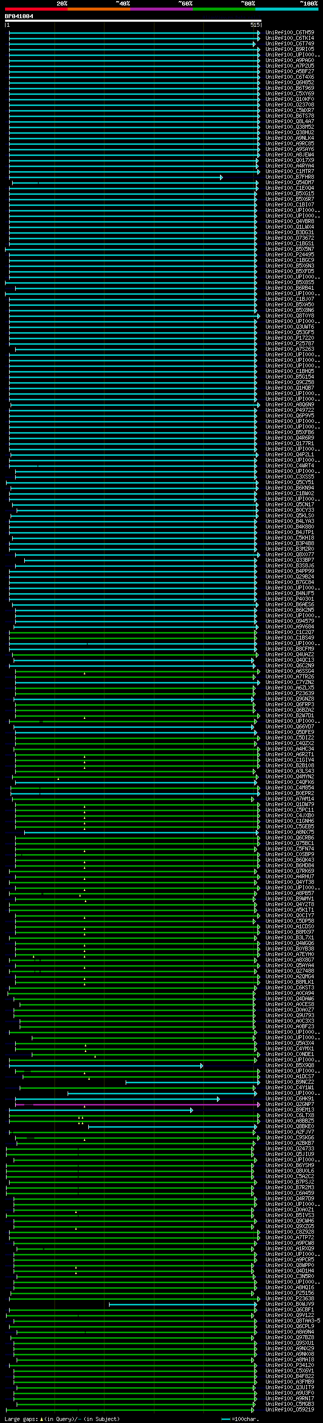Select hit label UniRef100_B0EPR2
This screenshot has height=1423, width=323.
coord(290,793)
